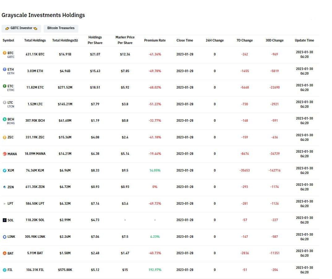Select the '$1.47' marker price for BAT

click(x=125, y=253)
